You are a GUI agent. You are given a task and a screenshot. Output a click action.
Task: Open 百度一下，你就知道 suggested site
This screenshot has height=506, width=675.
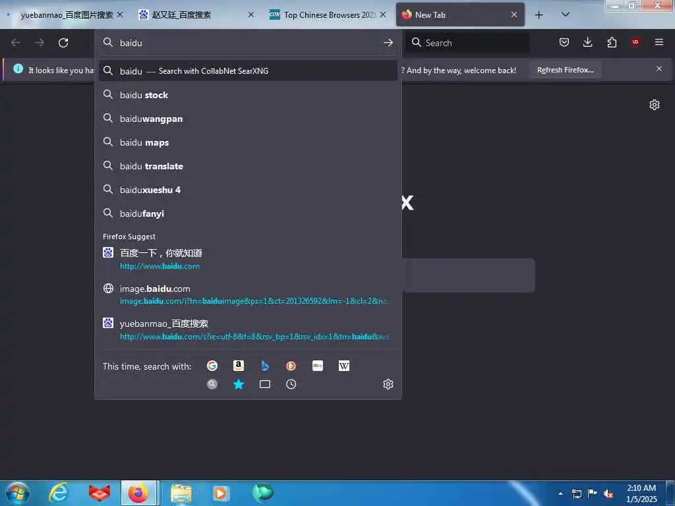click(248, 259)
